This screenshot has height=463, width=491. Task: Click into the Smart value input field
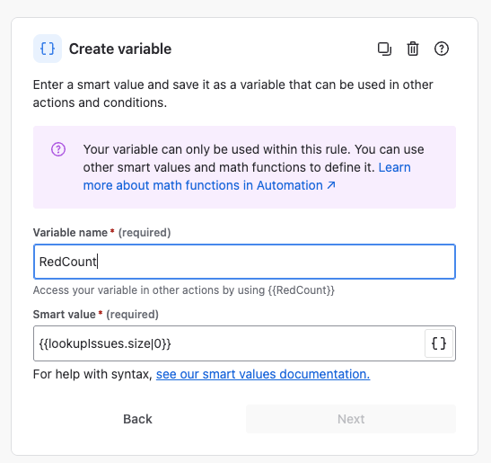pos(229,343)
